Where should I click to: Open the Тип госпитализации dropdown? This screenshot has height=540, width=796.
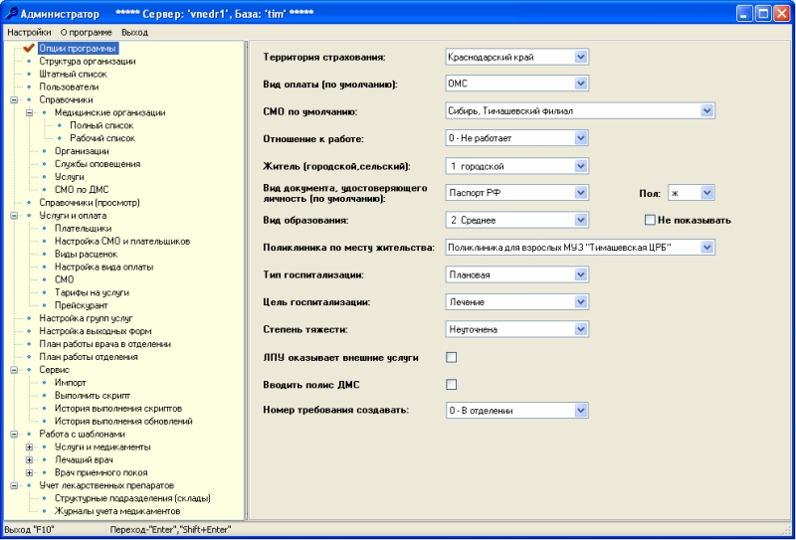[581, 275]
